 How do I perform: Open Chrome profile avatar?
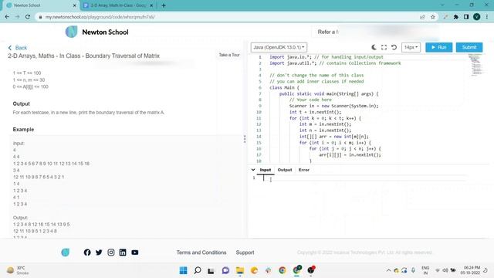[x=477, y=17]
